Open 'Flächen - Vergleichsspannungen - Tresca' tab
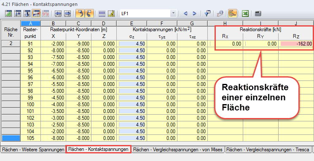Viewport: 314px width, 161px height. coord(268,150)
